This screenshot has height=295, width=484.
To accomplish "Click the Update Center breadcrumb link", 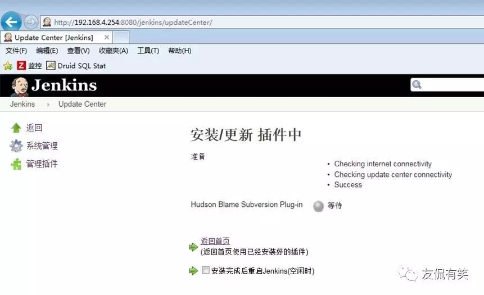I will click(x=83, y=104).
